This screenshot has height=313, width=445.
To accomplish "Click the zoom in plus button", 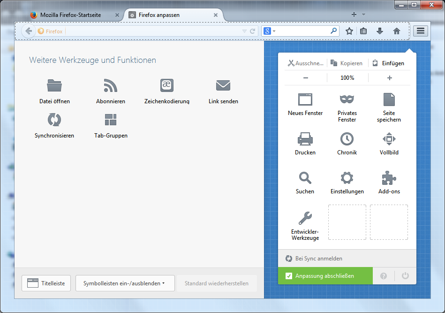I will coord(389,78).
